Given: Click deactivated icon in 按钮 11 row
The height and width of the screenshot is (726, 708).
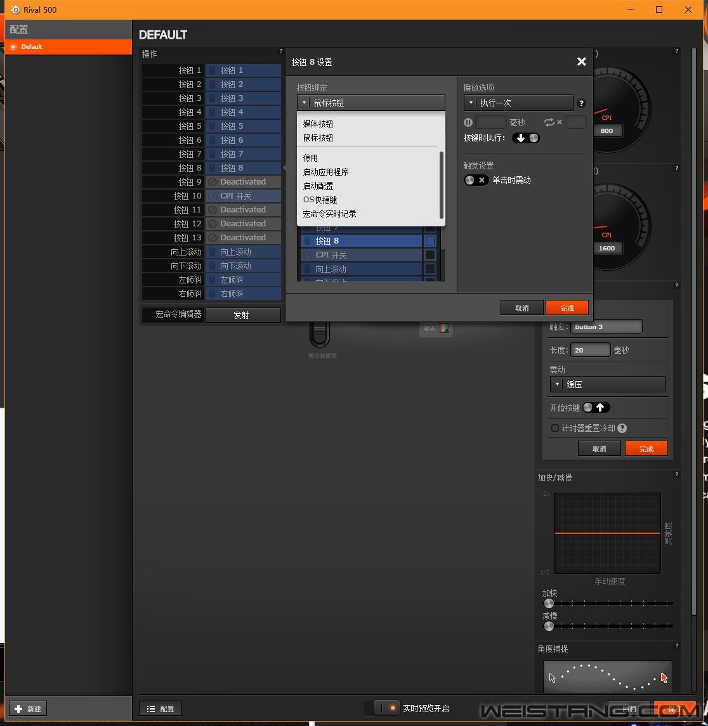Looking at the screenshot, I should pyautogui.click(x=213, y=210).
